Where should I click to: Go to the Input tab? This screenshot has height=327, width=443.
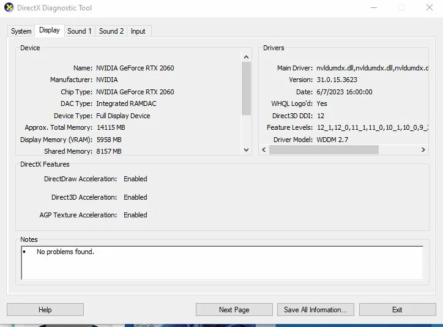coord(138,31)
